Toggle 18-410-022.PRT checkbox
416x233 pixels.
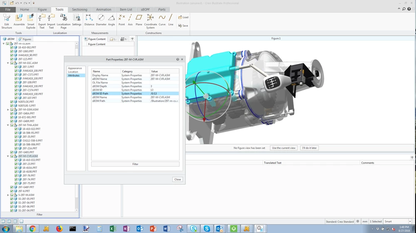(16, 129)
